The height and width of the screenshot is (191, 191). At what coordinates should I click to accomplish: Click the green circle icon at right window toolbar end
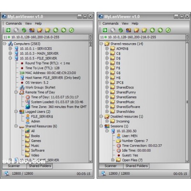point(168,30)
